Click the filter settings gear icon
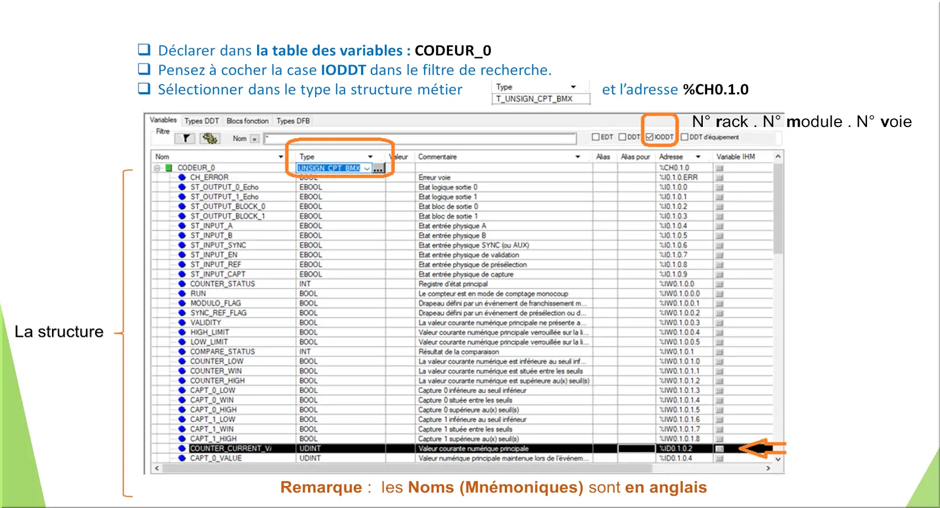Viewport: 940px width, 508px height. pyautogui.click(x=210, y=138)
